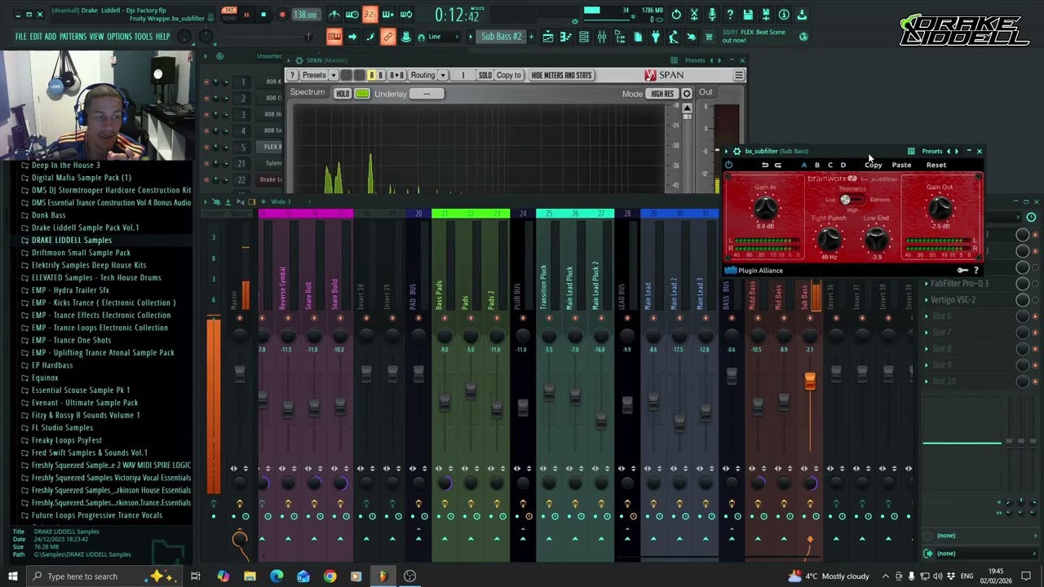Open the Sub Bass #2 pattern selector
1044x587 pixels.
coord(502,37)
